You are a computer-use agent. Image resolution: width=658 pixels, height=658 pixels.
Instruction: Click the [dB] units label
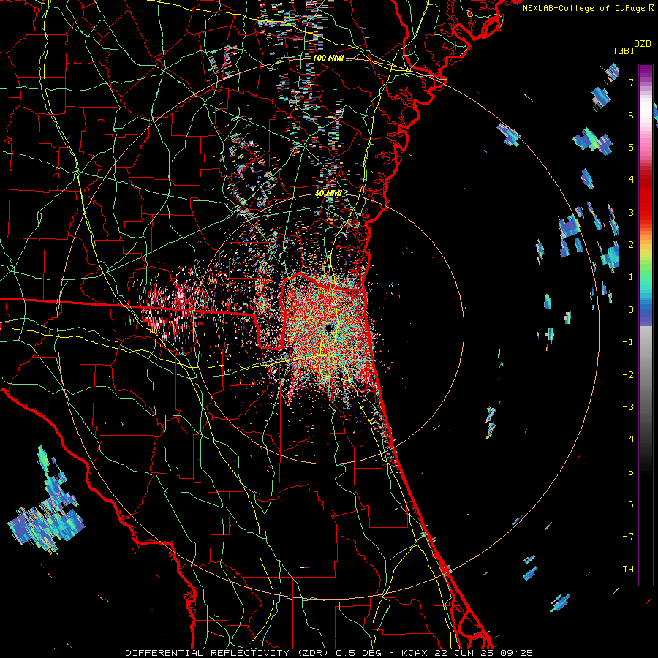624,50
